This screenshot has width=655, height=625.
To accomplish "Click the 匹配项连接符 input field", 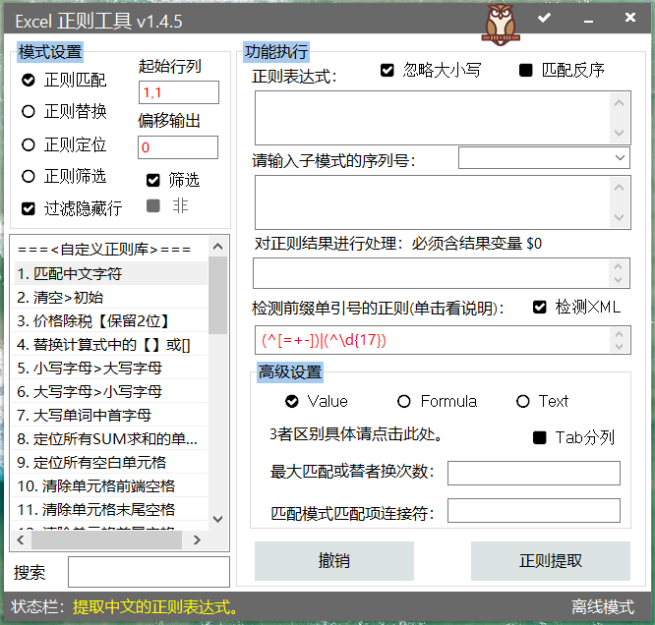I will click(534, 510).
